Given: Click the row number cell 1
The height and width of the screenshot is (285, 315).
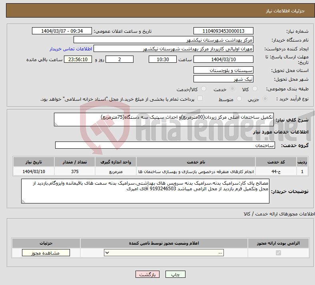Looking at the screenshot, I should 302,171.
